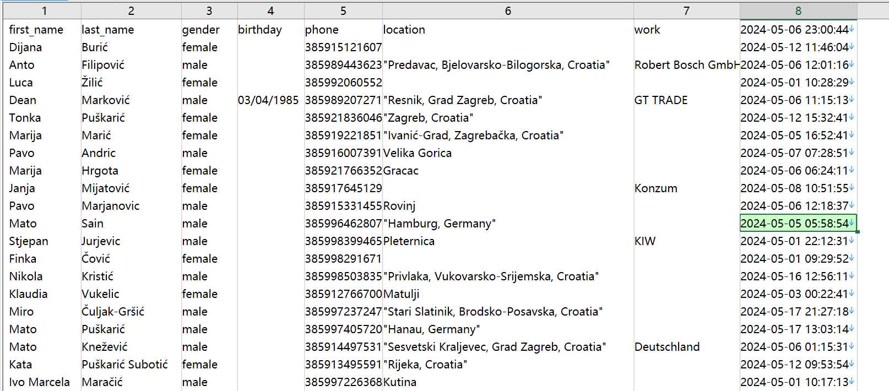Select the timestamp cell 2024-05-06 23:00:44
Image resolution: width=889 pixels, height=391 pixels.
coord(798,30)
